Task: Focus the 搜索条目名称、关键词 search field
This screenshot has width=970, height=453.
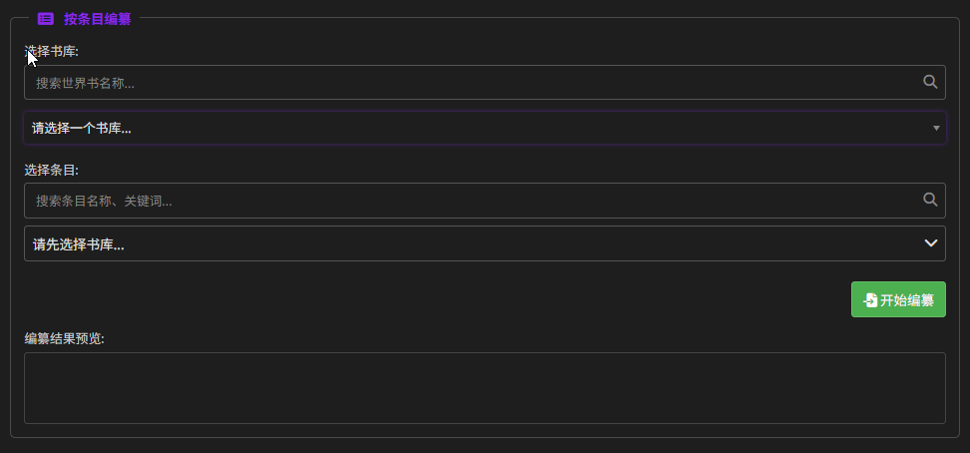Action: pos(469,201)
